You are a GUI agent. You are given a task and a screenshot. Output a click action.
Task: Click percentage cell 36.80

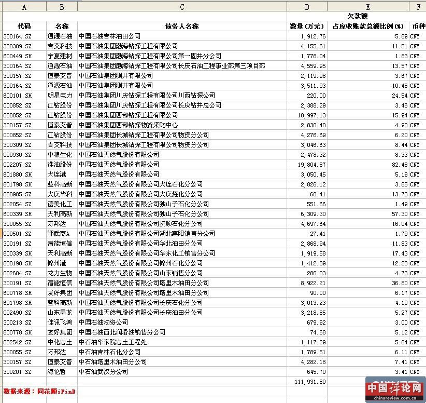[x=368, y=283]
